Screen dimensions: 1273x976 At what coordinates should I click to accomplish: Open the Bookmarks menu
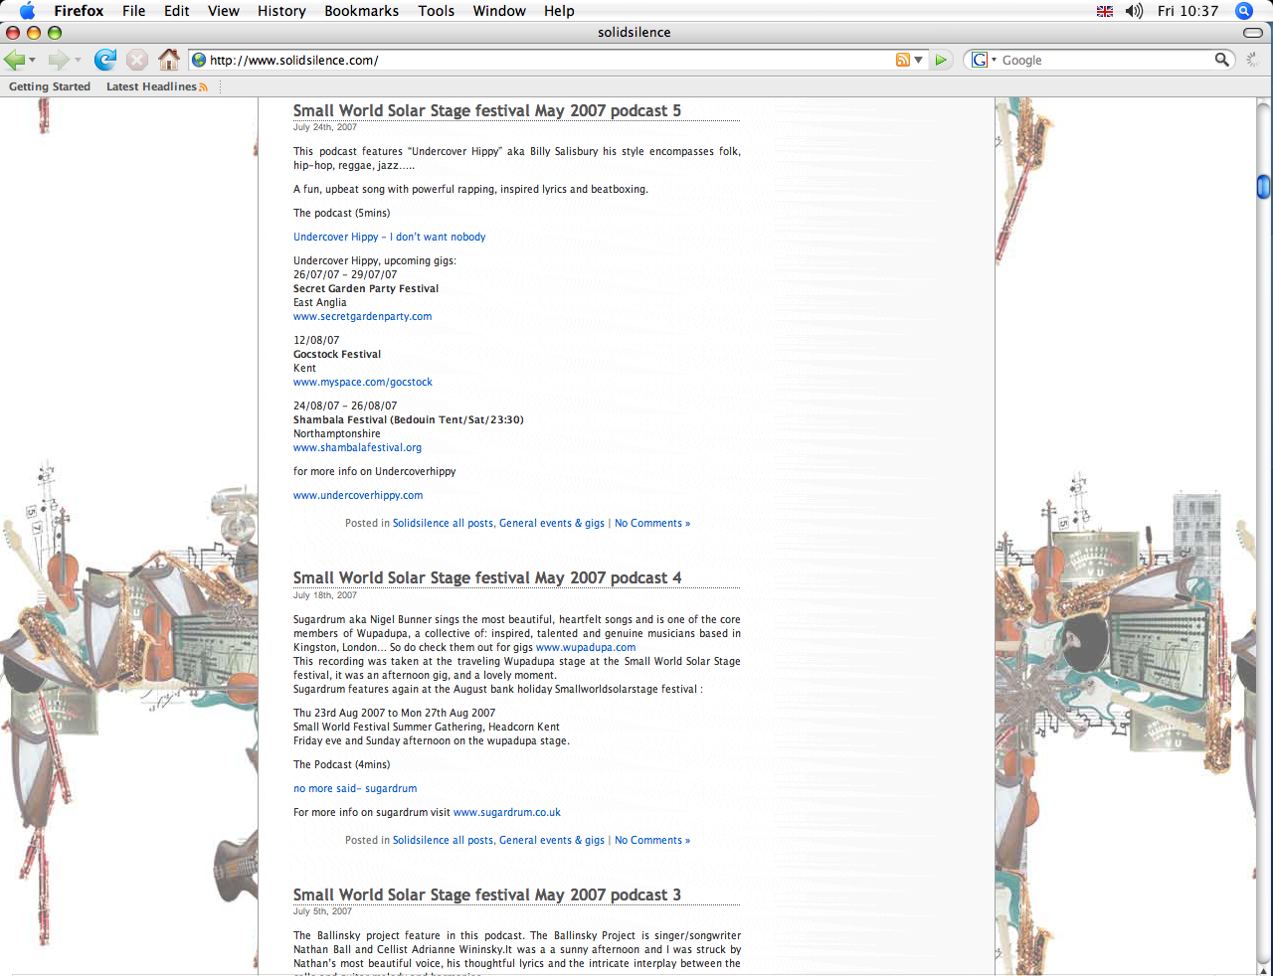click(361, 11)
